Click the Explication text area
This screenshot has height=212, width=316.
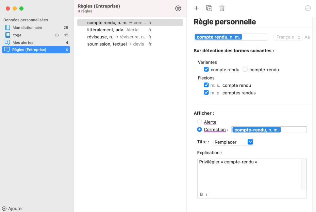(250, 175)
